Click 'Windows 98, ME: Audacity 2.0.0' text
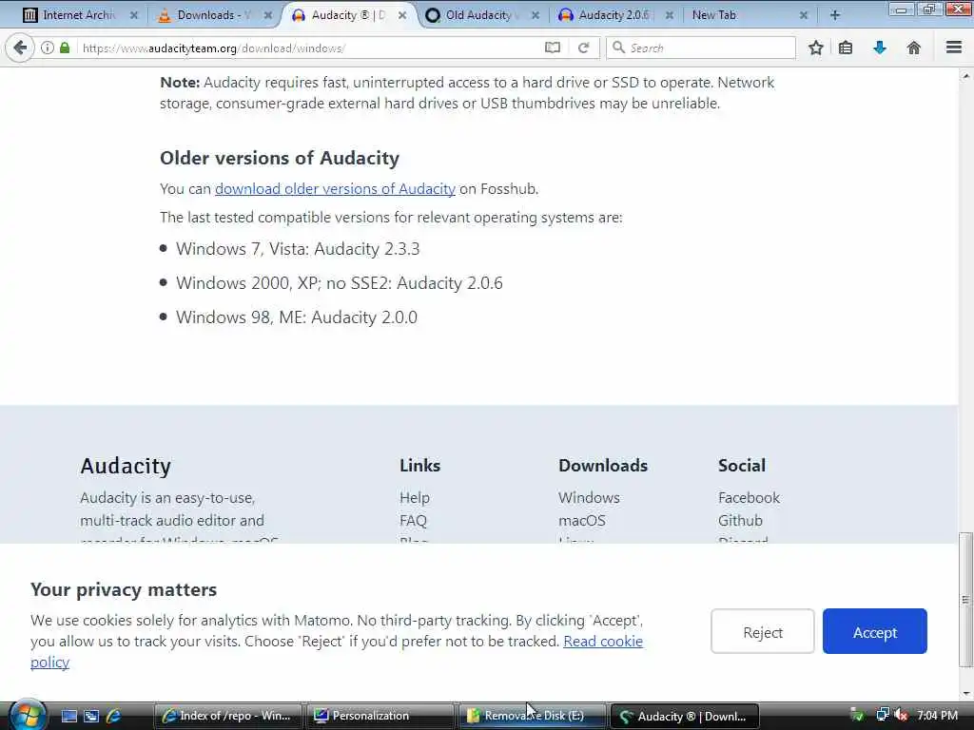The image size is (974, 730). click(297, 317)
